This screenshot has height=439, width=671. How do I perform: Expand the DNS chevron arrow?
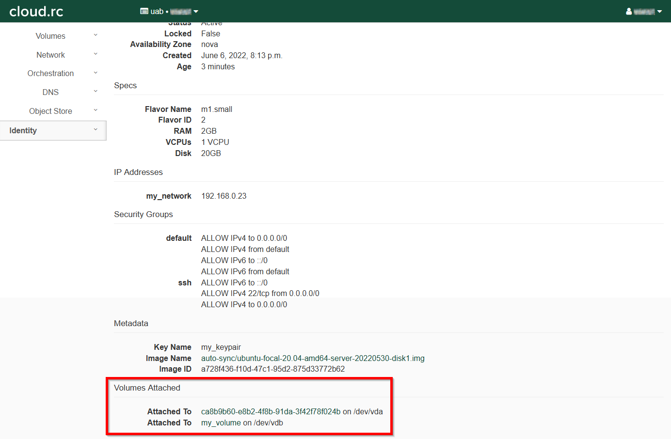point(96,91)
